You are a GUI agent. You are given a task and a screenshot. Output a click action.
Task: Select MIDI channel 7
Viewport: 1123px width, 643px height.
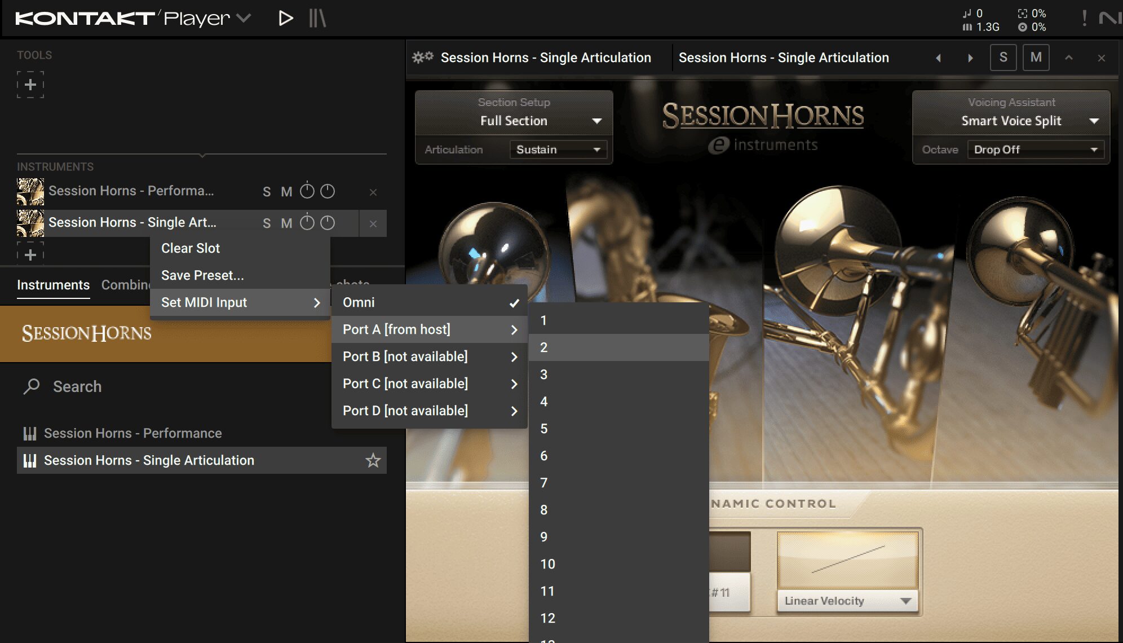pos(619,483)
